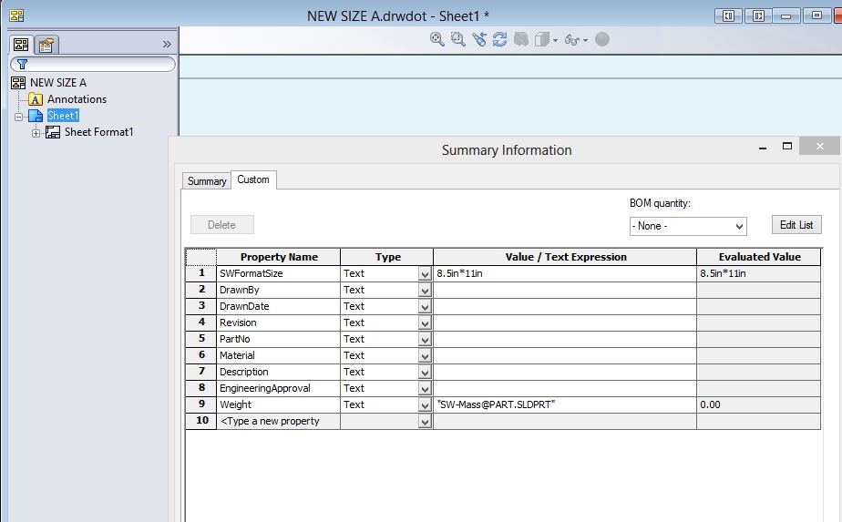
Task: Click the Edit List button
Action: tap(796, 225)
